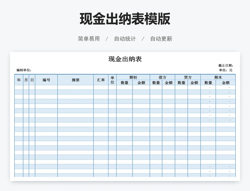
Task: Click the sheet heading 现金出纳表
Action: point(125,59)
